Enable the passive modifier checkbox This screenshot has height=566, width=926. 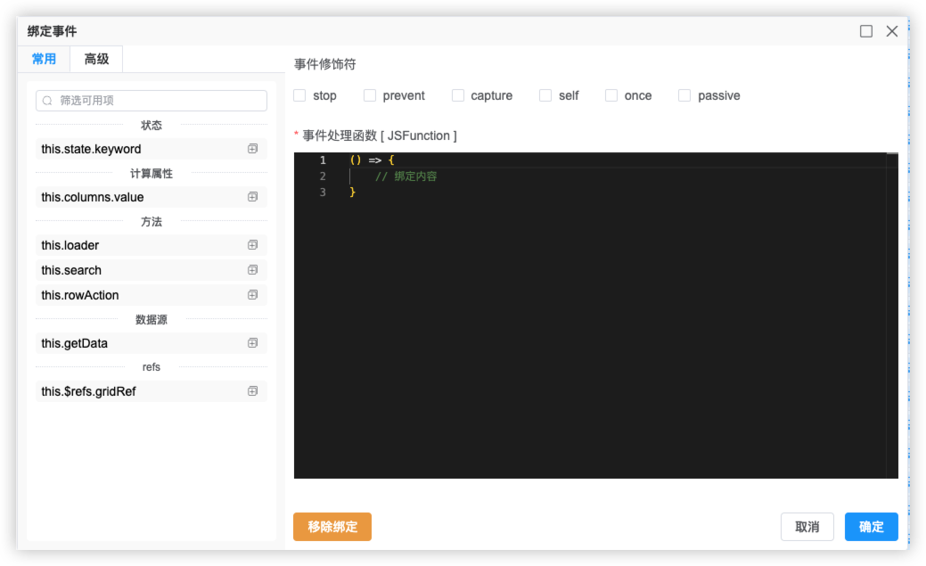pos(684,95)
